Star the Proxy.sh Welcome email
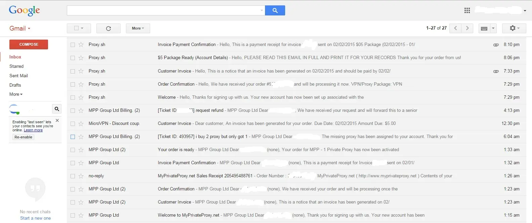This screenshot has width=532, height=223. [81, 97]
